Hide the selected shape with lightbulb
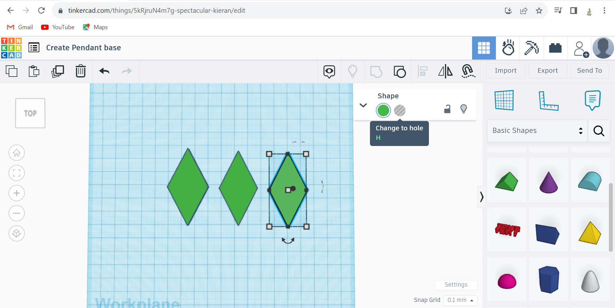 pyautogui.click(x=463, y=109)
